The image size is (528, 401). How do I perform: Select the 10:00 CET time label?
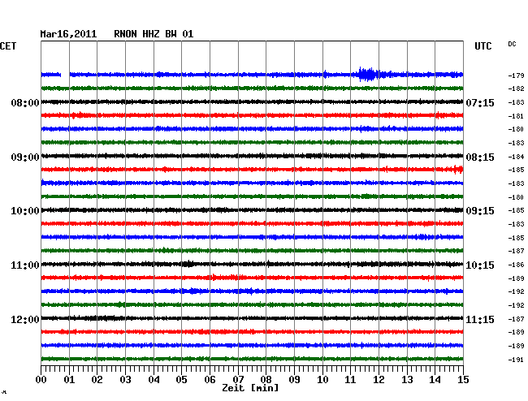tap(25, 211)
